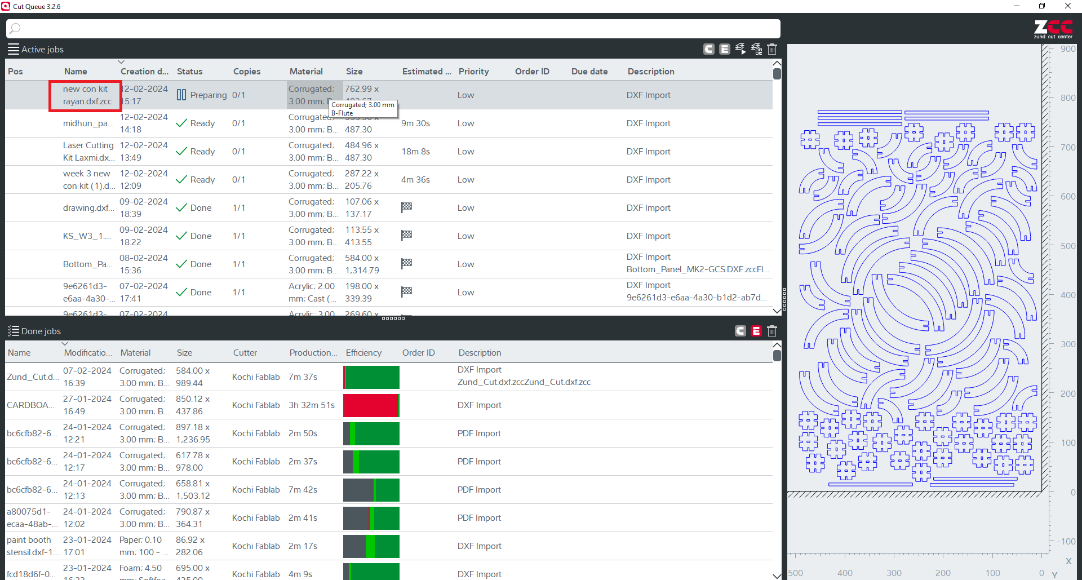The width and height of the screenshot is (1082, 580).
Task: Toggle the red E filter in Done jobs
Action: click(x=756, y=331)
